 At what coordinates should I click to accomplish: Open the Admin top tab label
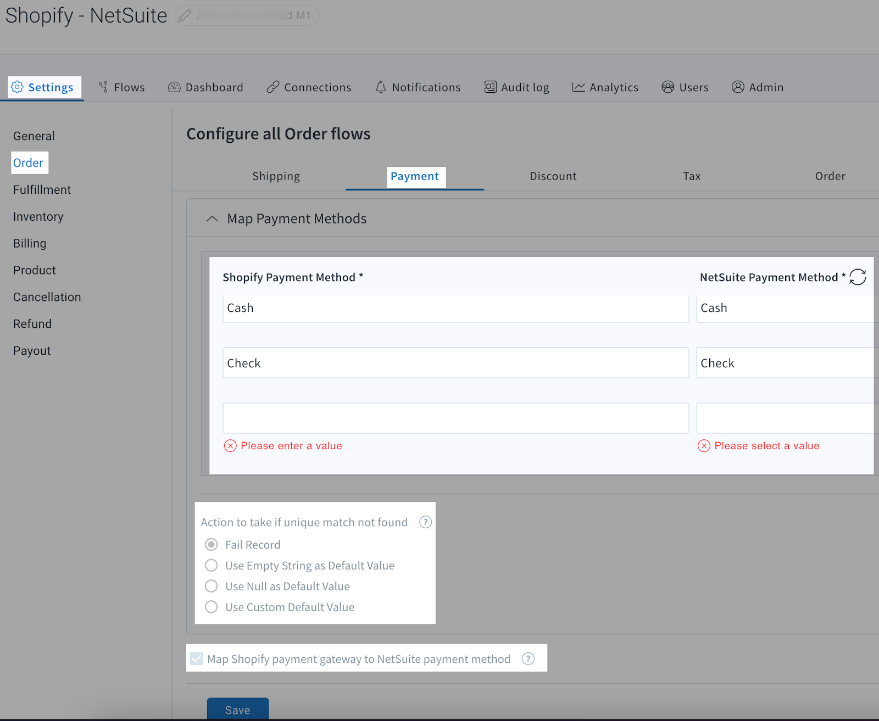[x=766, y=87]
